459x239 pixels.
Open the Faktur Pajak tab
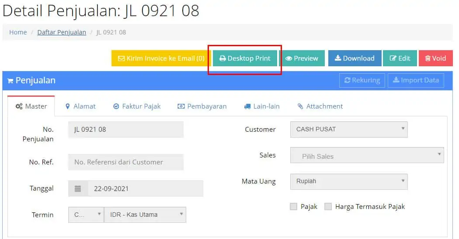(137, 106)
